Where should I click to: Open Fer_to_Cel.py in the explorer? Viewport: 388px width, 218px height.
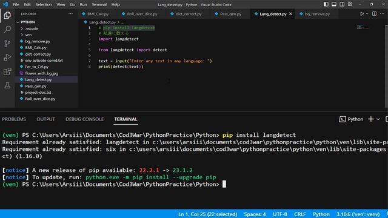(47, 67)
